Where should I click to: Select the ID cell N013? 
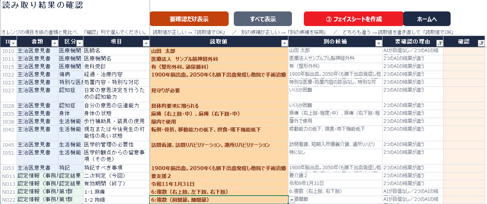pos(8,184)
